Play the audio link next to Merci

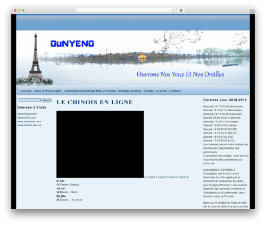click(x=65, y=192)
